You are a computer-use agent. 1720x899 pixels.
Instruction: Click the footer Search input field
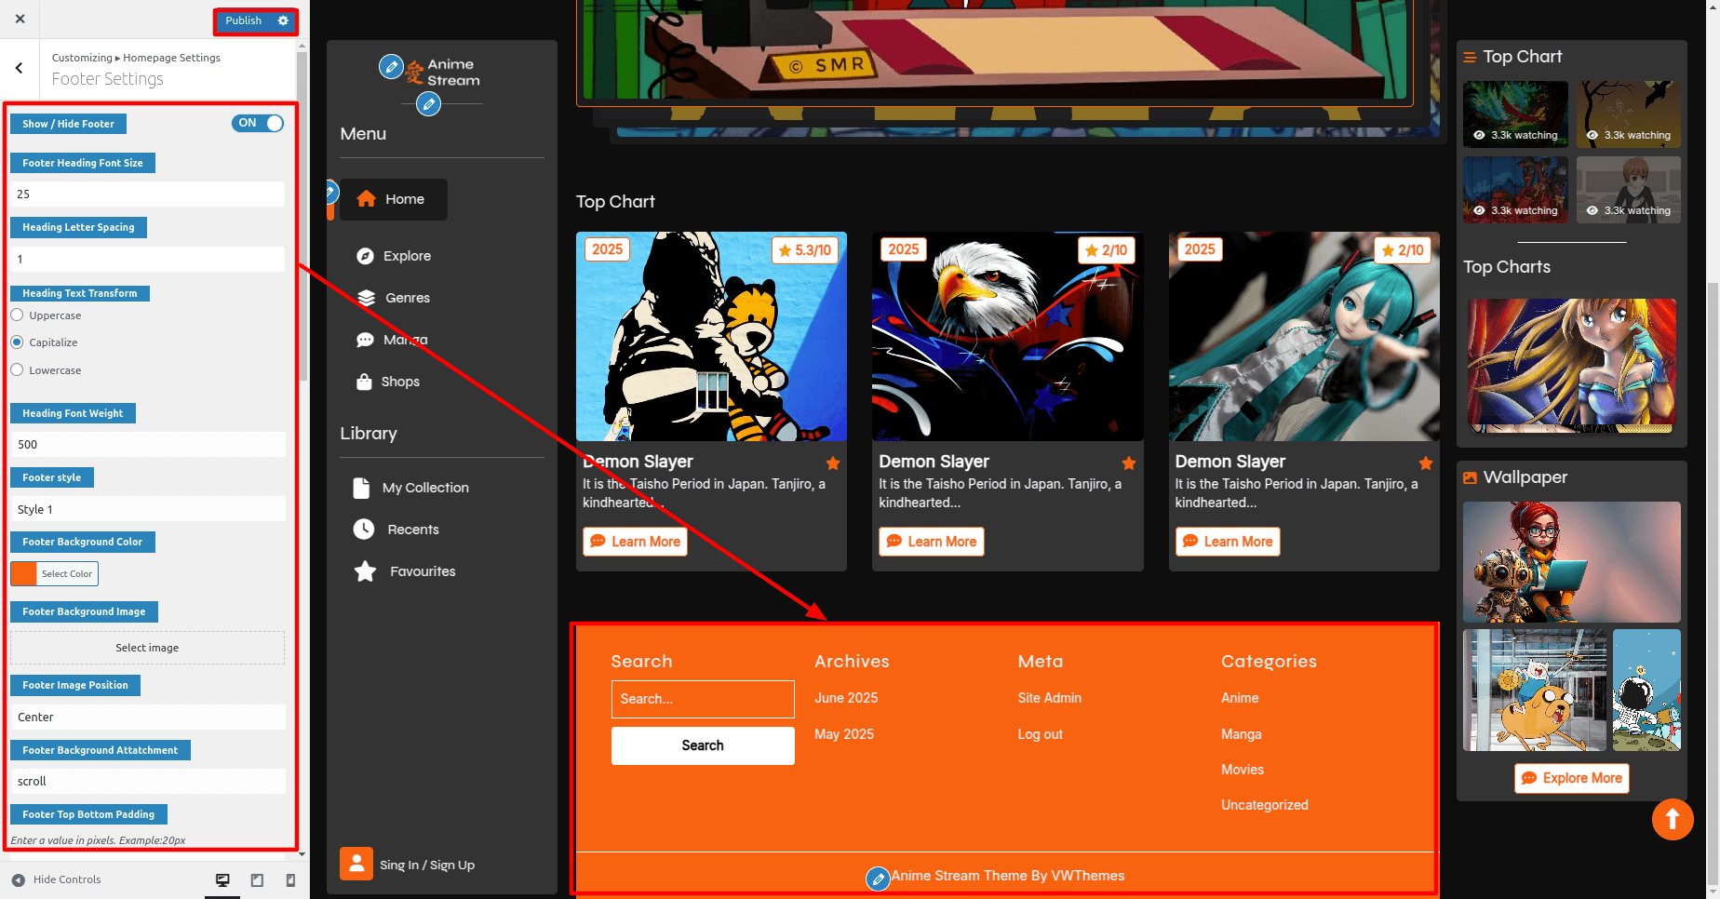(x=703, y=699)
